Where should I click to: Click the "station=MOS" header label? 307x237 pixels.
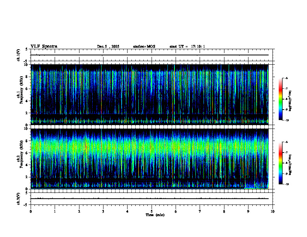pos(144,46)
